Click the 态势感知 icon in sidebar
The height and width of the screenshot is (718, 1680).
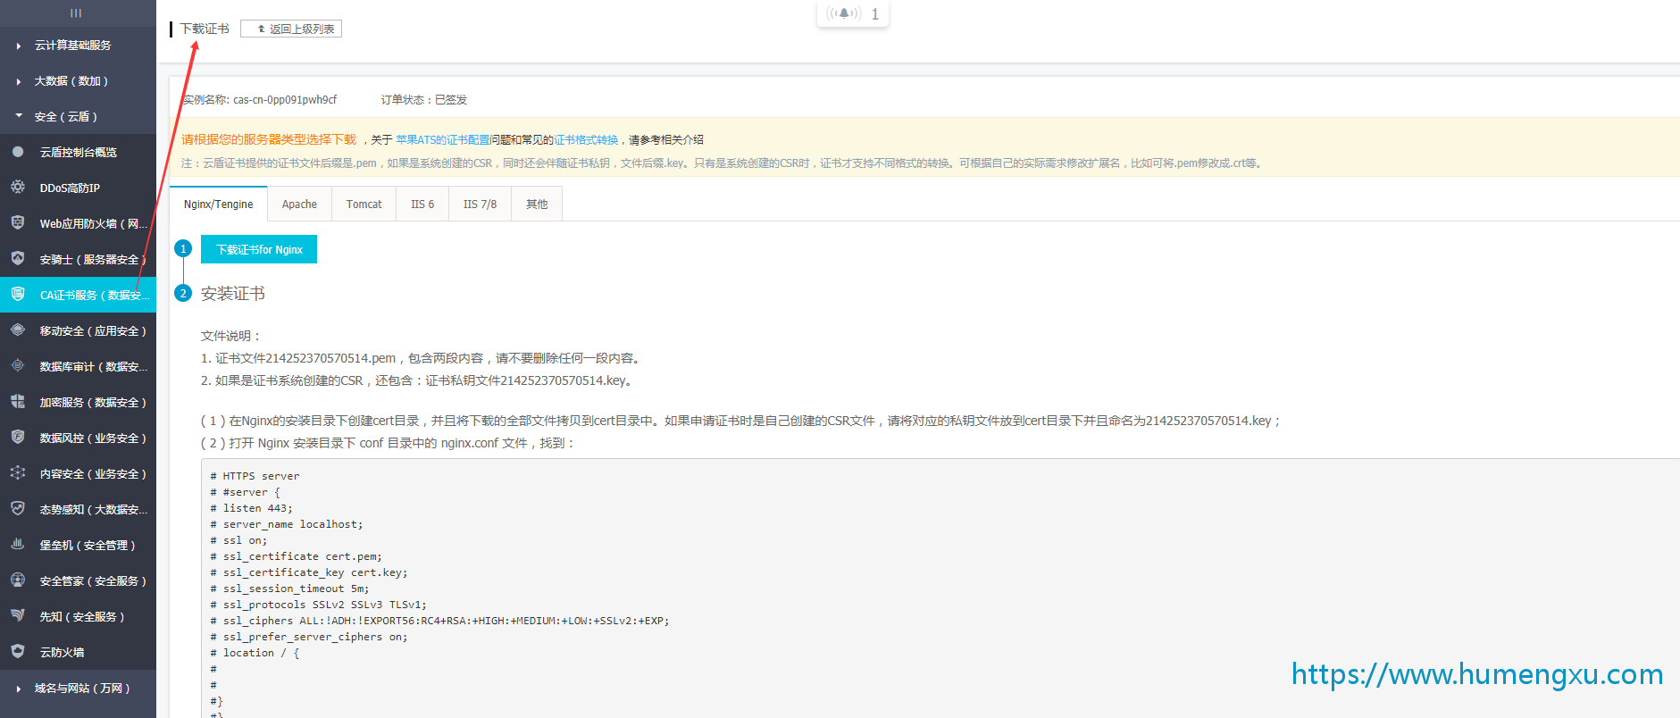point(18,509)
